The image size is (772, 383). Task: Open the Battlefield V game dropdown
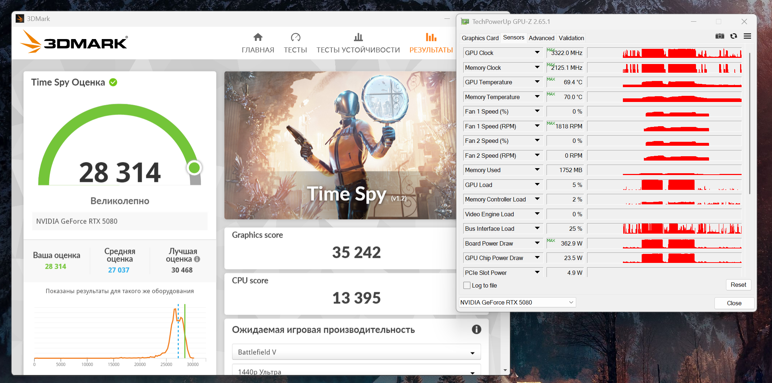click(x=357, y=352)
